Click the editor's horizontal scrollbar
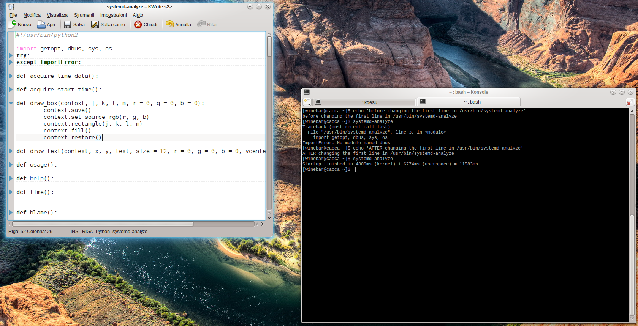 click(x=103, y=224)
